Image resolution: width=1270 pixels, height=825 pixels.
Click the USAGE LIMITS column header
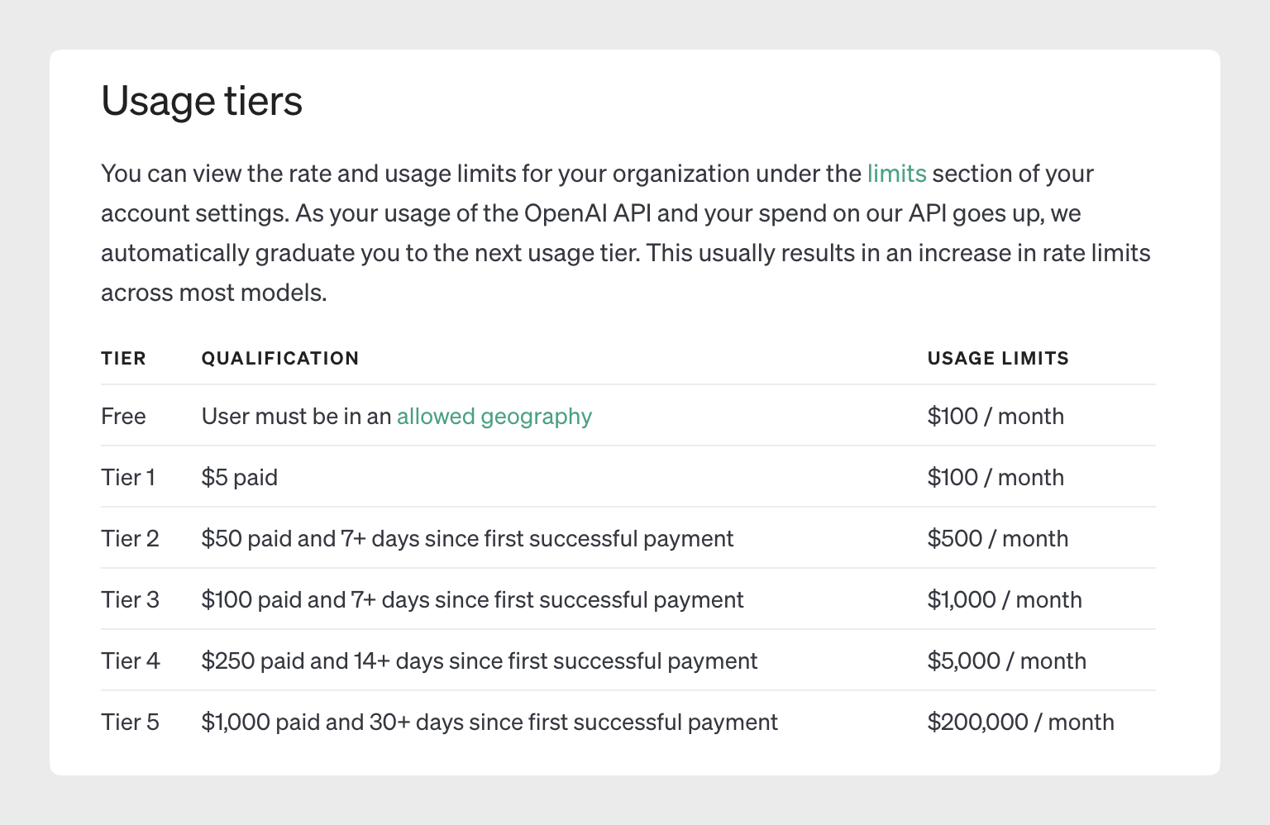(x=998, y=358)
